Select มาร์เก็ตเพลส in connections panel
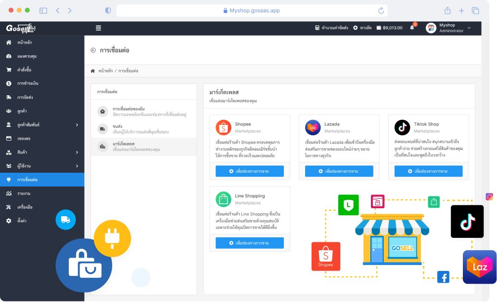Image resolution: width=497 pixels, height=303 pixels. point(143,147)
